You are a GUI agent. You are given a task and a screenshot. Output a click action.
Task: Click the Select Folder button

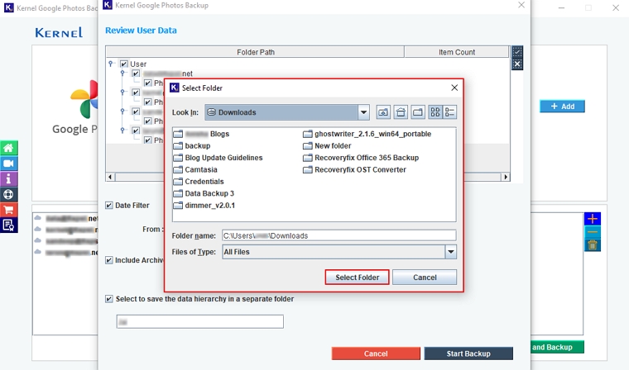point(357,277)
